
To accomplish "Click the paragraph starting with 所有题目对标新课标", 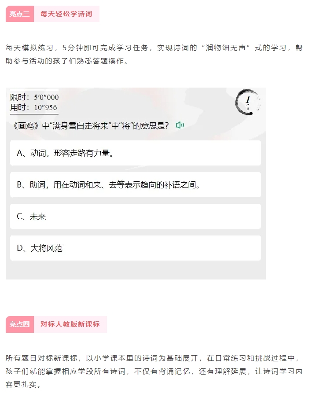I will tap(154, 371).
